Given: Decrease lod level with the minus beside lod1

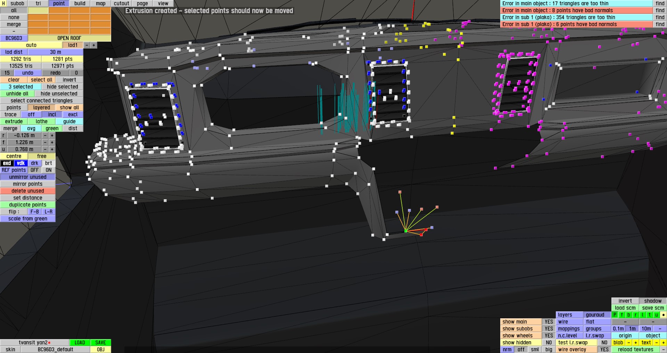Looking at the screenshot, I should 87,45.
